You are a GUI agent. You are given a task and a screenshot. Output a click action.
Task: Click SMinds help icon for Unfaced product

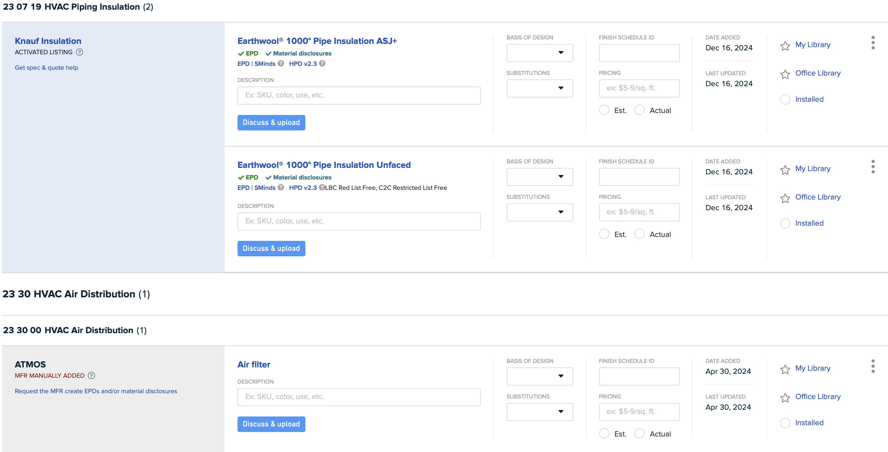click(281, 187)
